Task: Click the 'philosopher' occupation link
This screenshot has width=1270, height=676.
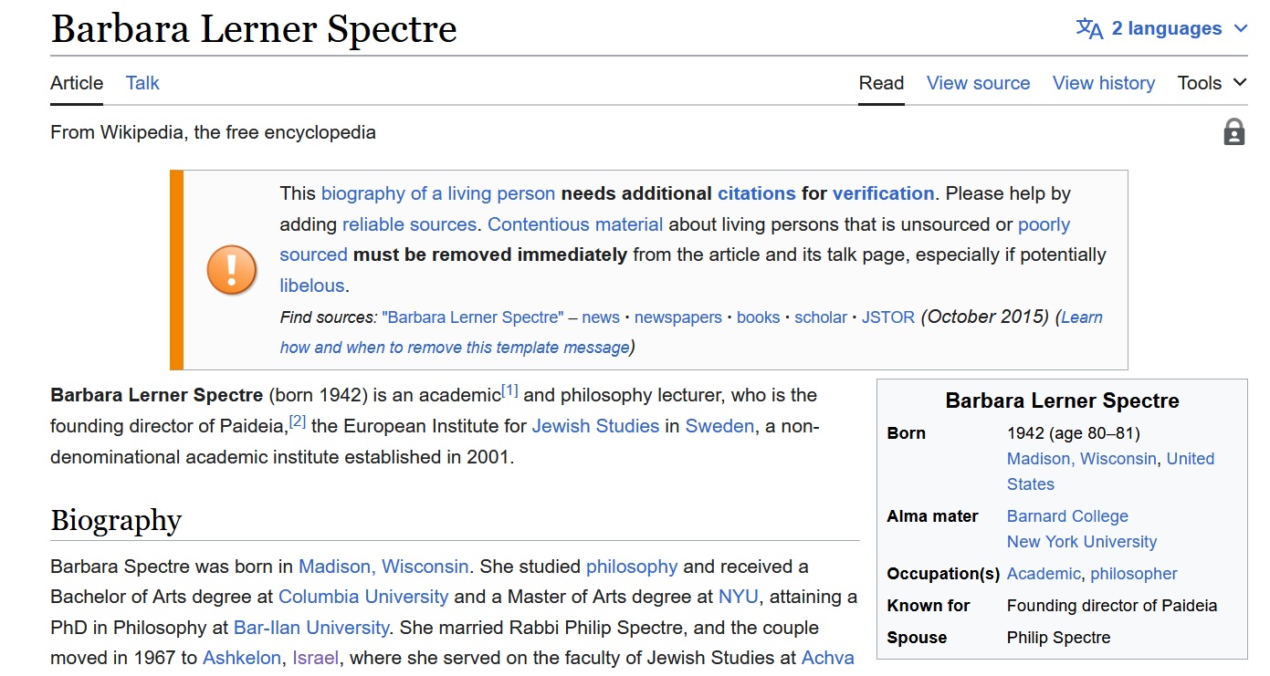Action: click(1133, 574)
